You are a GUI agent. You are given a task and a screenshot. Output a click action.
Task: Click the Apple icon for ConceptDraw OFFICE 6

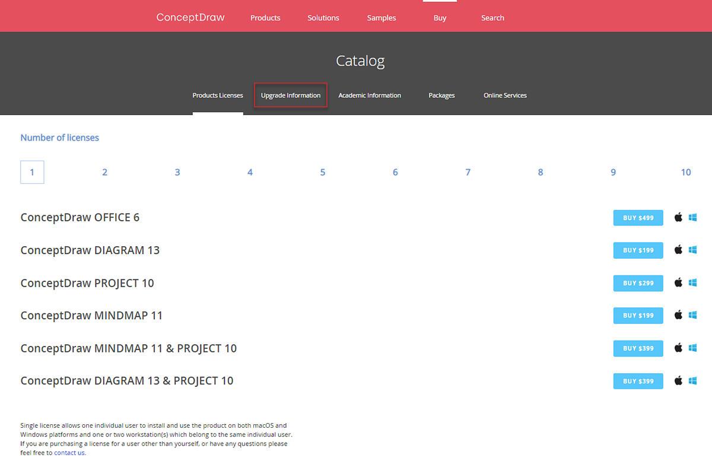click(678, 217)
